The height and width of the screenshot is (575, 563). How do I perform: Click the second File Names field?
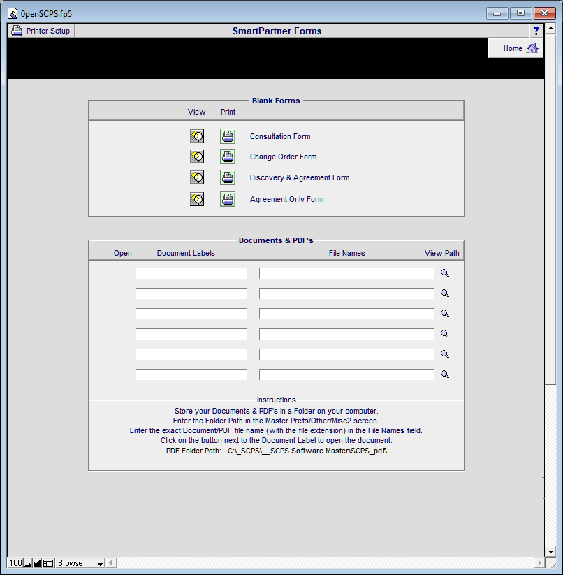[x=346, y=293]
